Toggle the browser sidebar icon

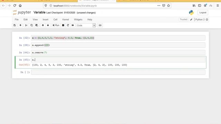click(200, 6)
